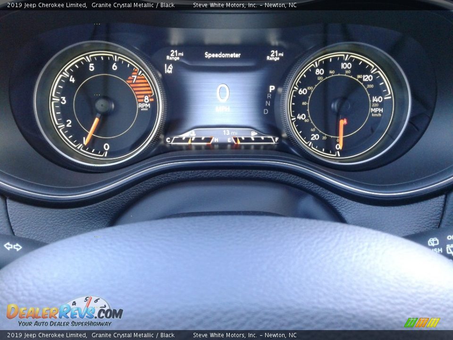This screenshot has width=453, height=340.
Task: Click the coolant temperature gauge bar
Action: click(193, 140)
